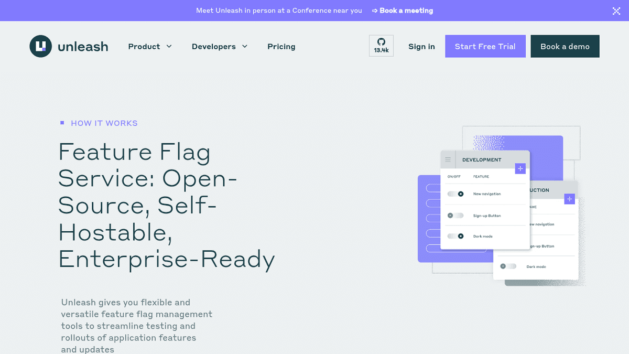This screenshot has height=354, width=629.
Task: Expand the Developers menu chevron
Action: click(x=245, y=46)
